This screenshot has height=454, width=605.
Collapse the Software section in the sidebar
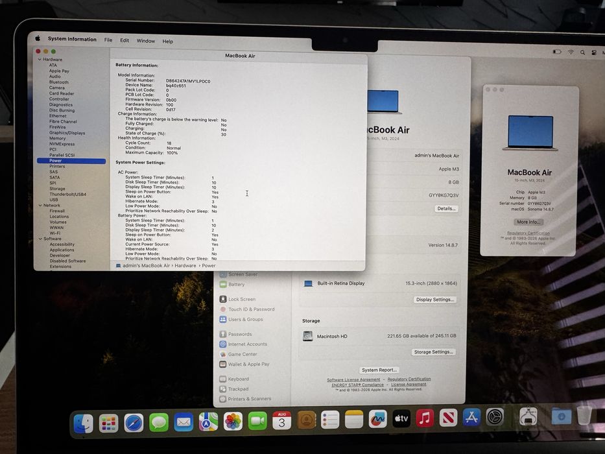40,239
